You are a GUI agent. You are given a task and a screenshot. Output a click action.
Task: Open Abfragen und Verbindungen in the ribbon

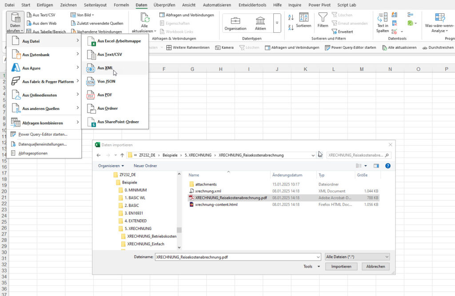click(187, 15)
